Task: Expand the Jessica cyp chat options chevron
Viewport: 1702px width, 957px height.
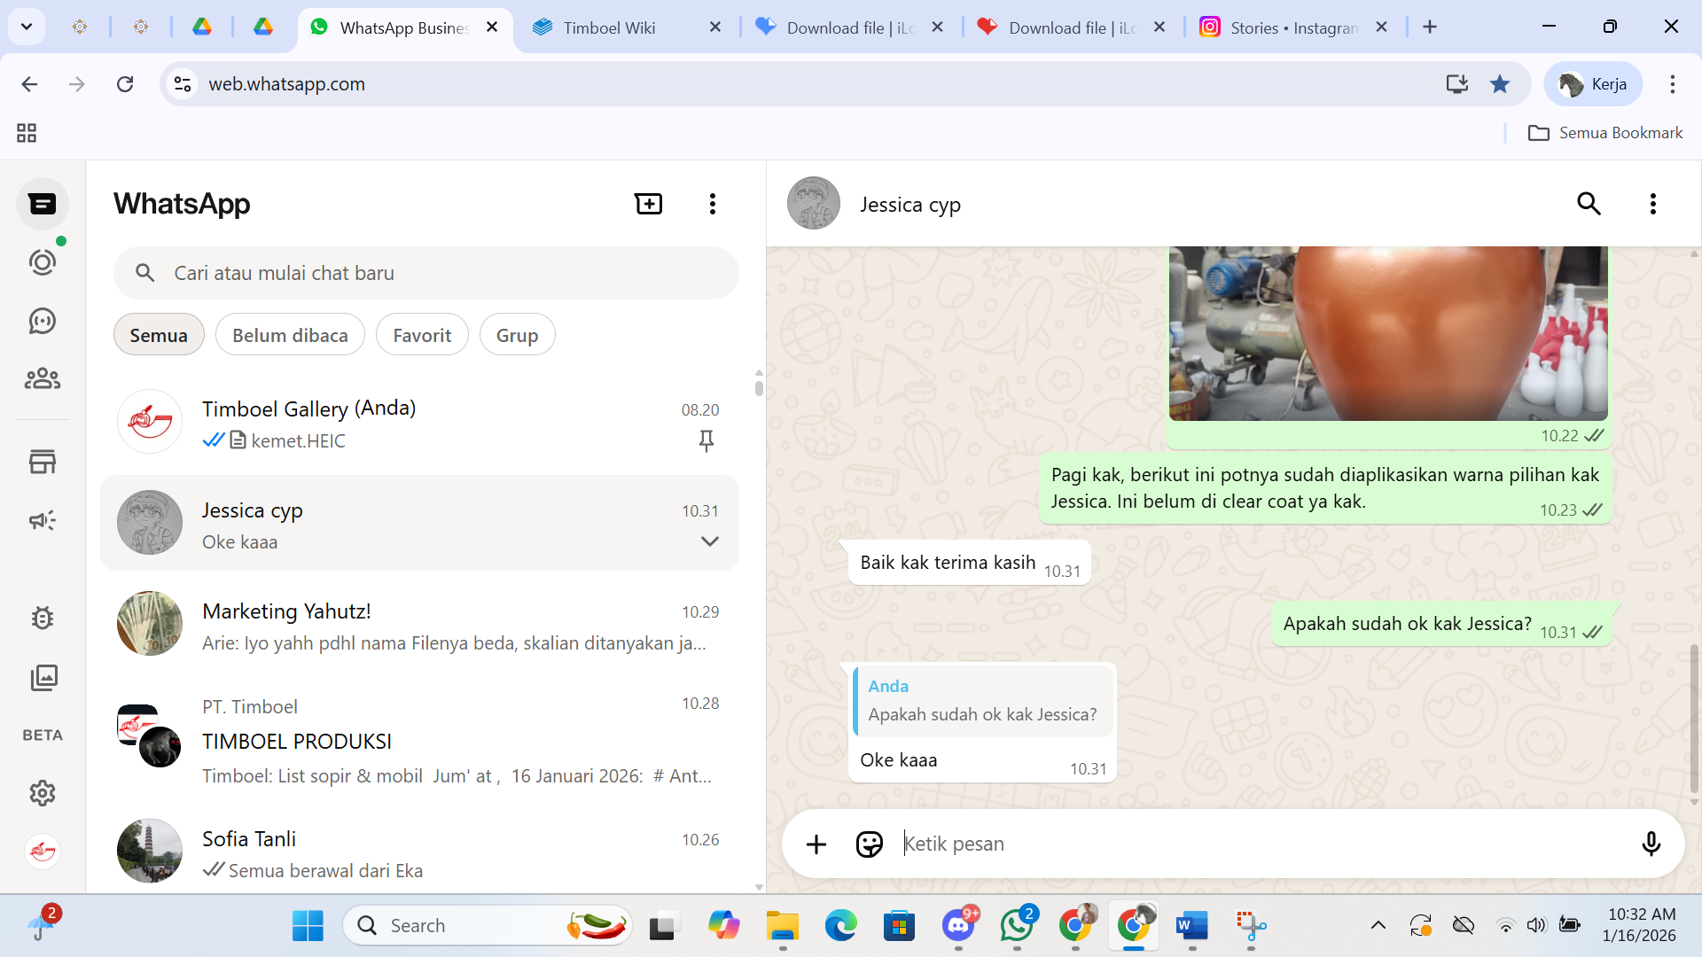Action: pos(709,541)
